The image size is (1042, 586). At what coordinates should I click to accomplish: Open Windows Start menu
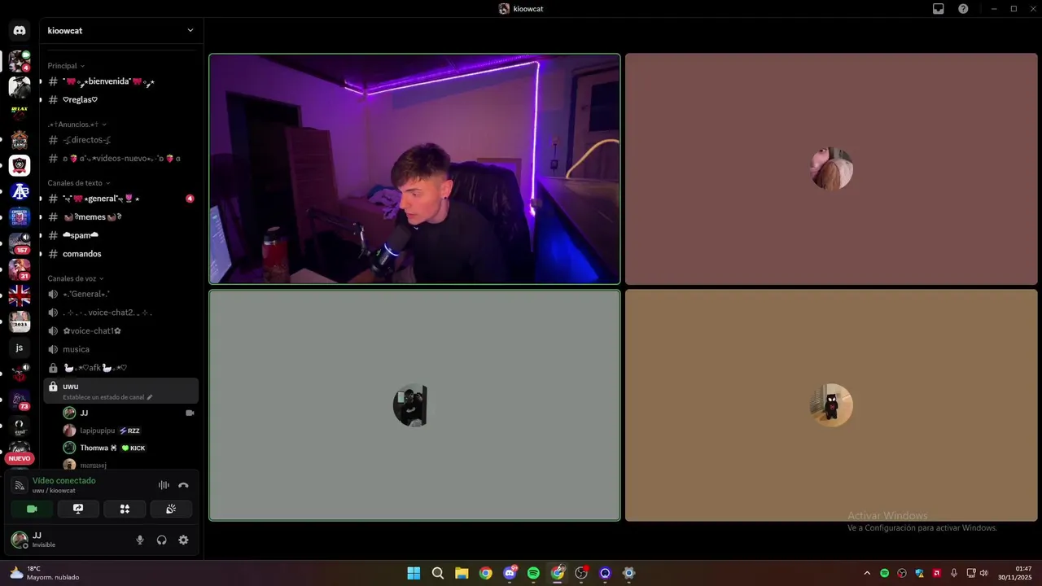pos(414,573)
